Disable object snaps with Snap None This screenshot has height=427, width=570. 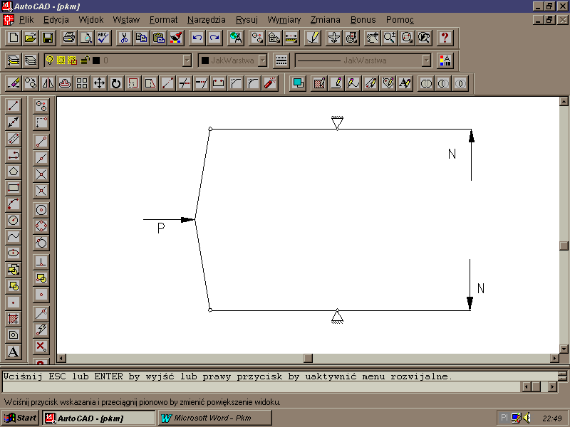(41, 347)
